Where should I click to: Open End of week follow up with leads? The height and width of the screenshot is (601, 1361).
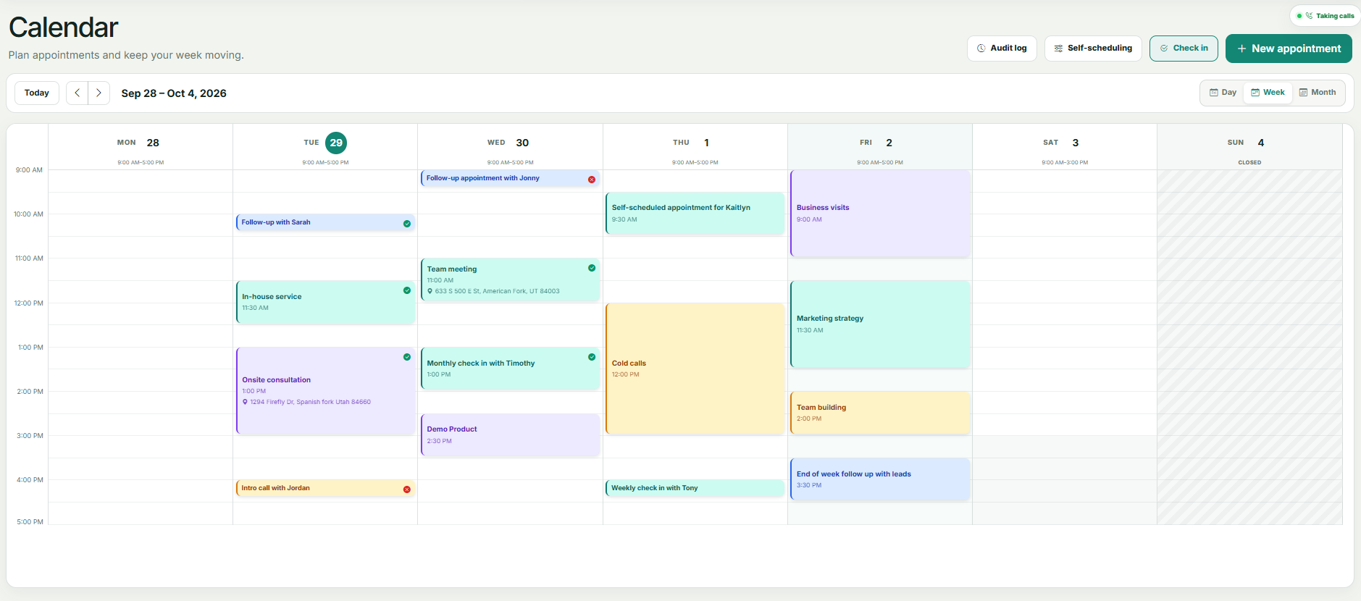(880, 479)
